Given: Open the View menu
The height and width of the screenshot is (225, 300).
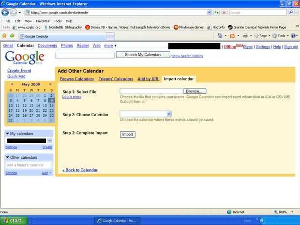Looking at the screenshot, I should click(x=28, y=21).
